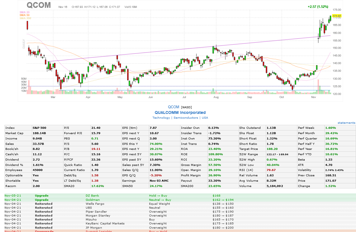Screen dimensions: 356x232
Task: Select the Semiconductors industry link
Action: coord(186,118)
